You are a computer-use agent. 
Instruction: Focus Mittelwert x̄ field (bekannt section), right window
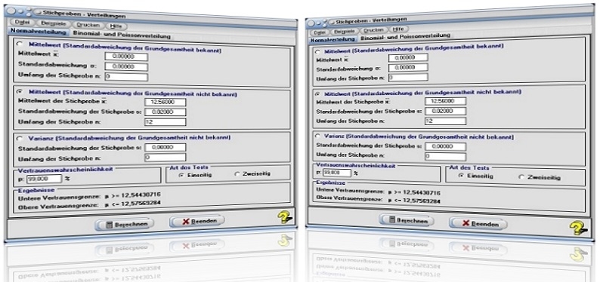[408, 57]
